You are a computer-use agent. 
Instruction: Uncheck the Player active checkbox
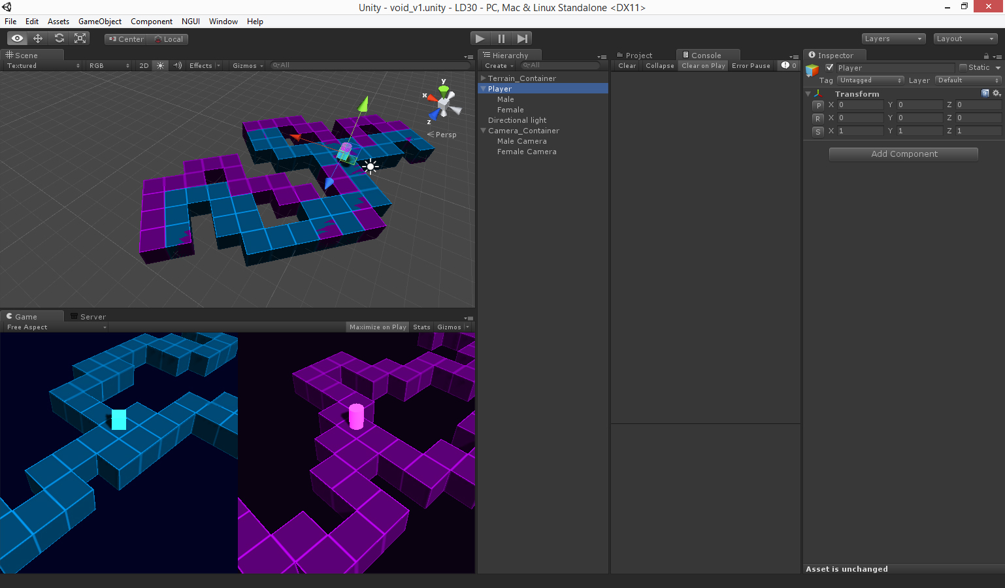tap(830, 67)
